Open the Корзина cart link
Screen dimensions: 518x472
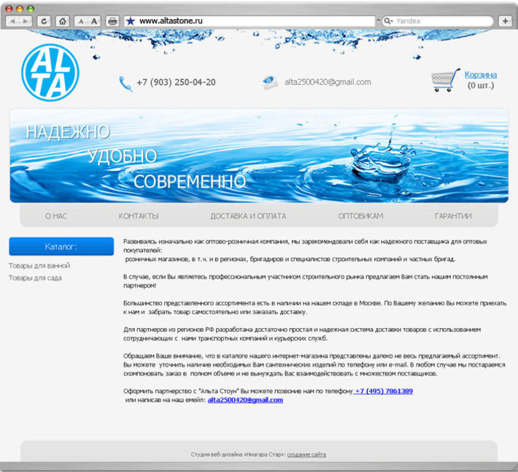[x=481, y=75]
